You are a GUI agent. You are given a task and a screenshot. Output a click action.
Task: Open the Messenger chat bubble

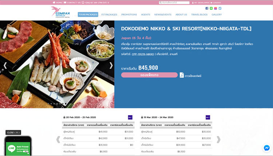[267, 148]
